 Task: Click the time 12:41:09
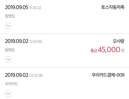pos(35,42)
